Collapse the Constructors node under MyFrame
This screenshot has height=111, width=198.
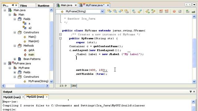tap(15, 77)
